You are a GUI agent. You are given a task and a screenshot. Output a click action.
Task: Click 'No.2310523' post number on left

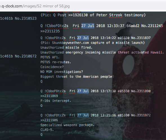pyautogui.click(x=26, y=18)
